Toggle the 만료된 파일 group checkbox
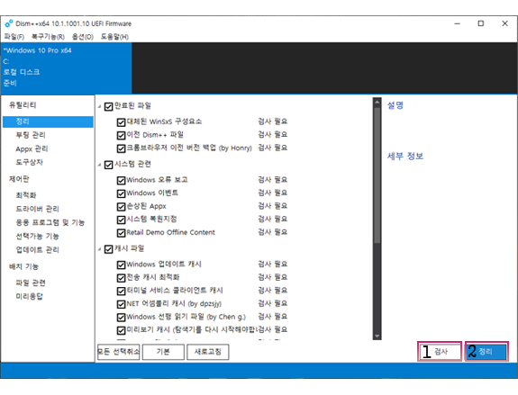 (x=109, y=106)
